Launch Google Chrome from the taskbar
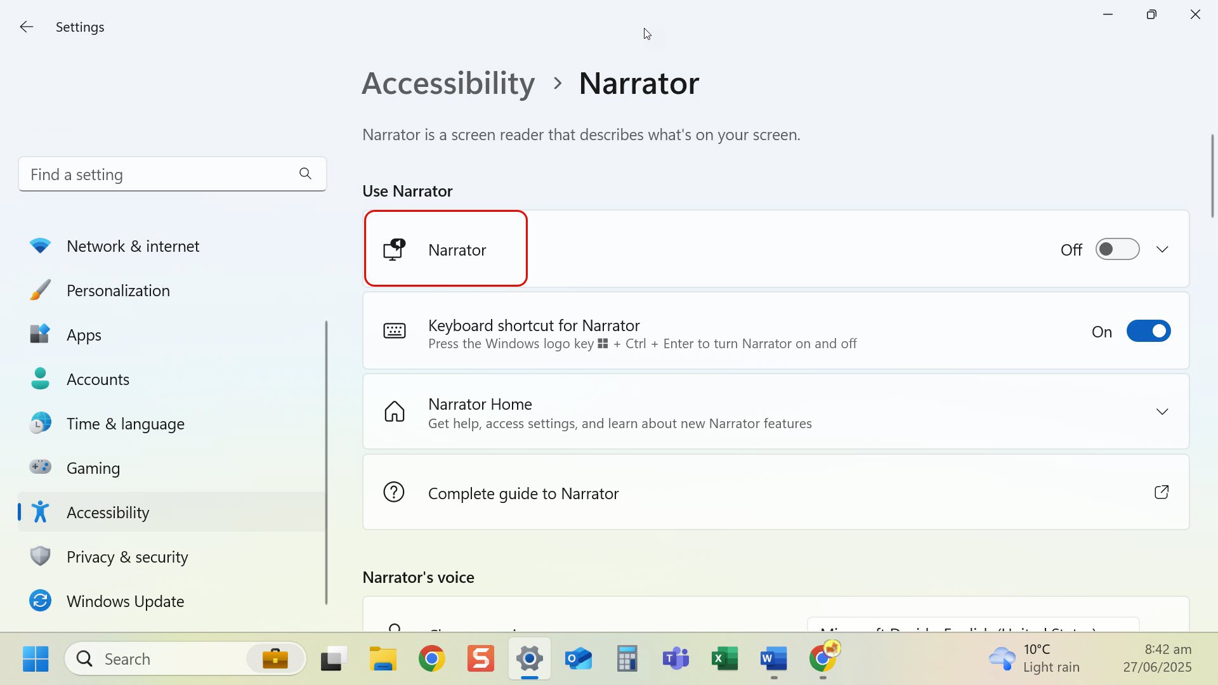Image resolution: width=1218 pixels, height=685 pixels. (x=432, y=659)
